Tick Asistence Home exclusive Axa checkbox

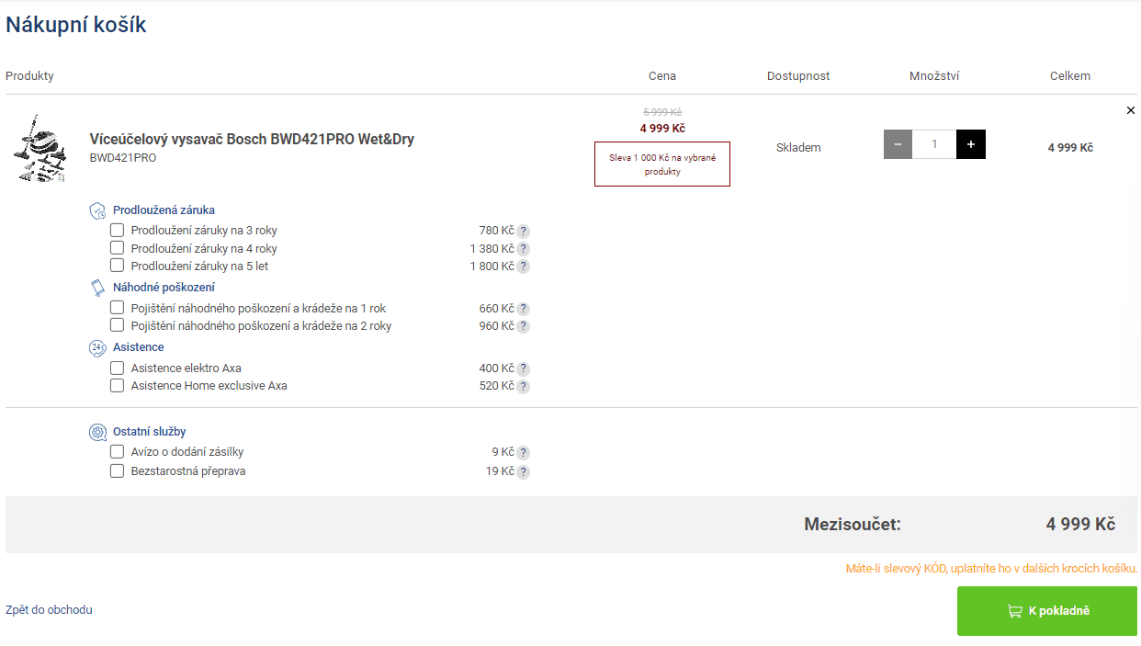pyautogui.click(x=117, y=386)
